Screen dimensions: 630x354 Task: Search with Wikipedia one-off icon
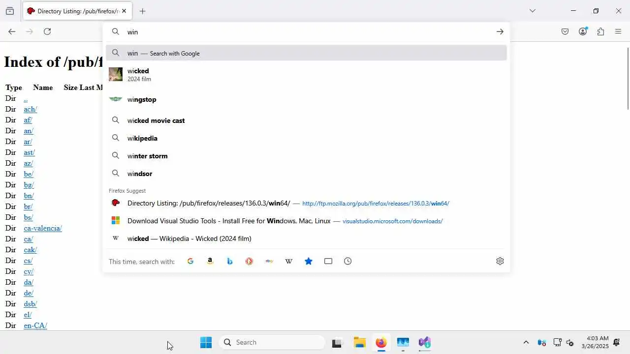[x=289, y=261]
